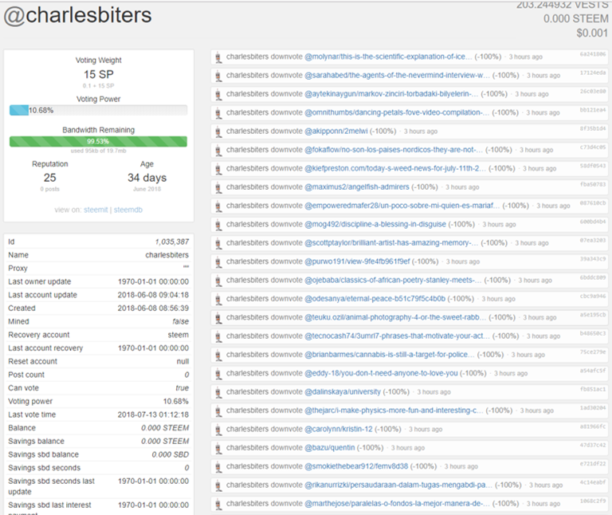Open the @fokaflow paises-nordicos post link
Viewport: 612px width, 515px height.
(394, 150)
